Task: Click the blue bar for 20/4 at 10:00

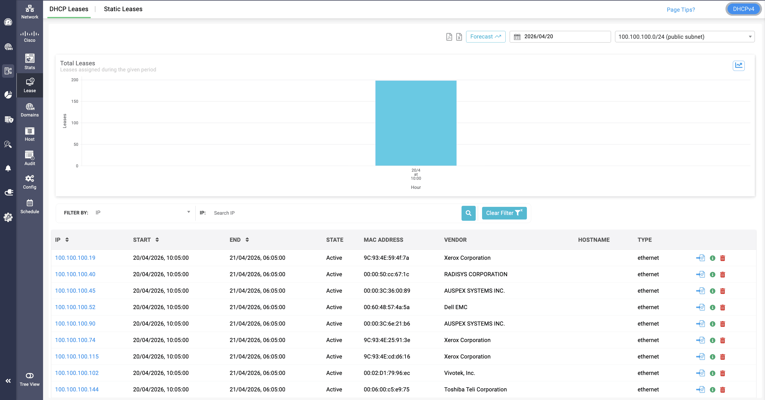Action: click(416, 123)
